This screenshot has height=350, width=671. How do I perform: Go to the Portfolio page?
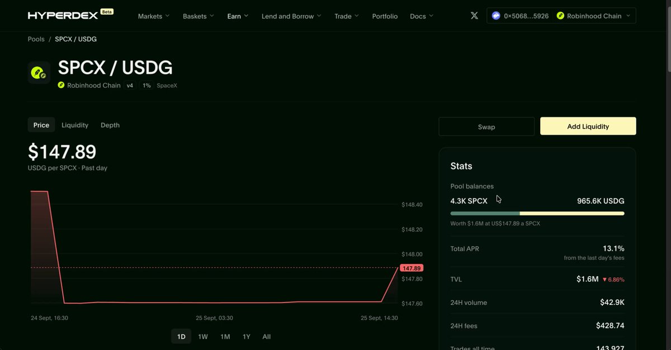coord(385,16)
